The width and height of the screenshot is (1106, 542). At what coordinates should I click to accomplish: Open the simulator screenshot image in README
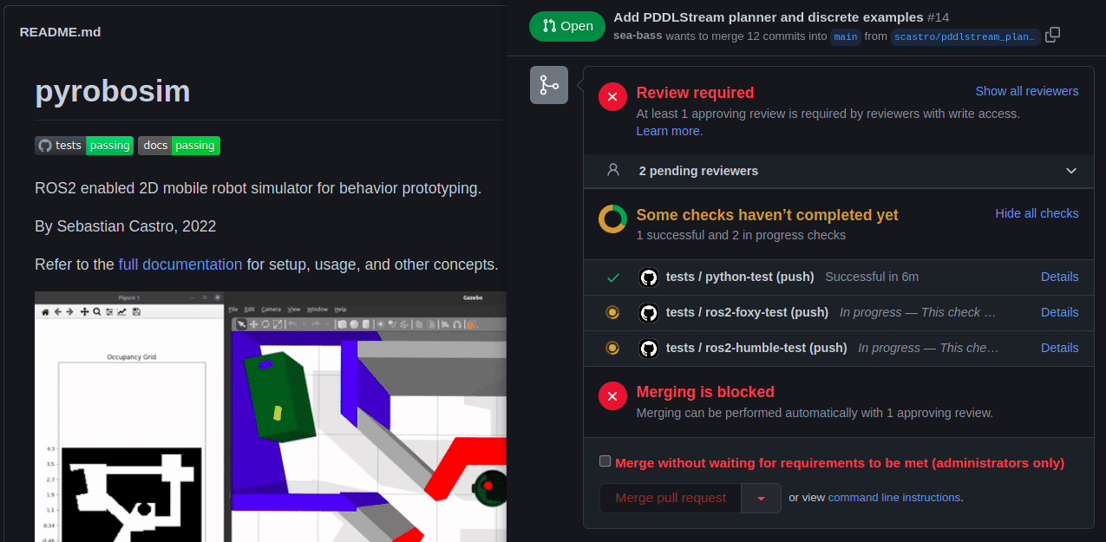pyautogui.click(x=271, y=417)
